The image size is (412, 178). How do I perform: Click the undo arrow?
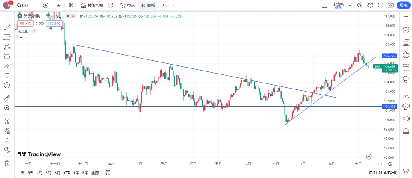(164, 5)
